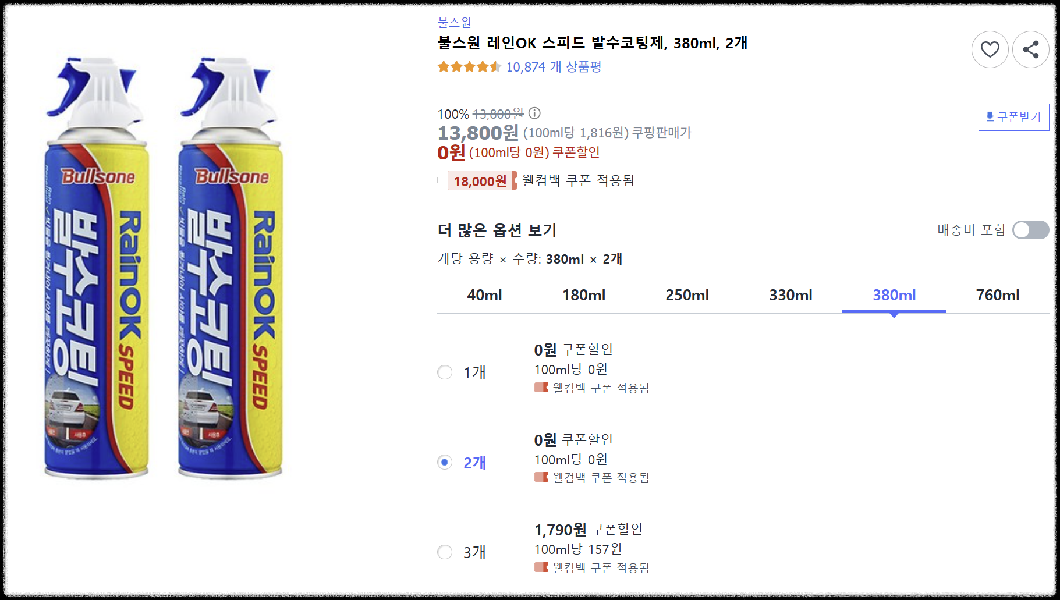Open the share icon
Screen dimensions: 1060x600
tap(1031, 50)
